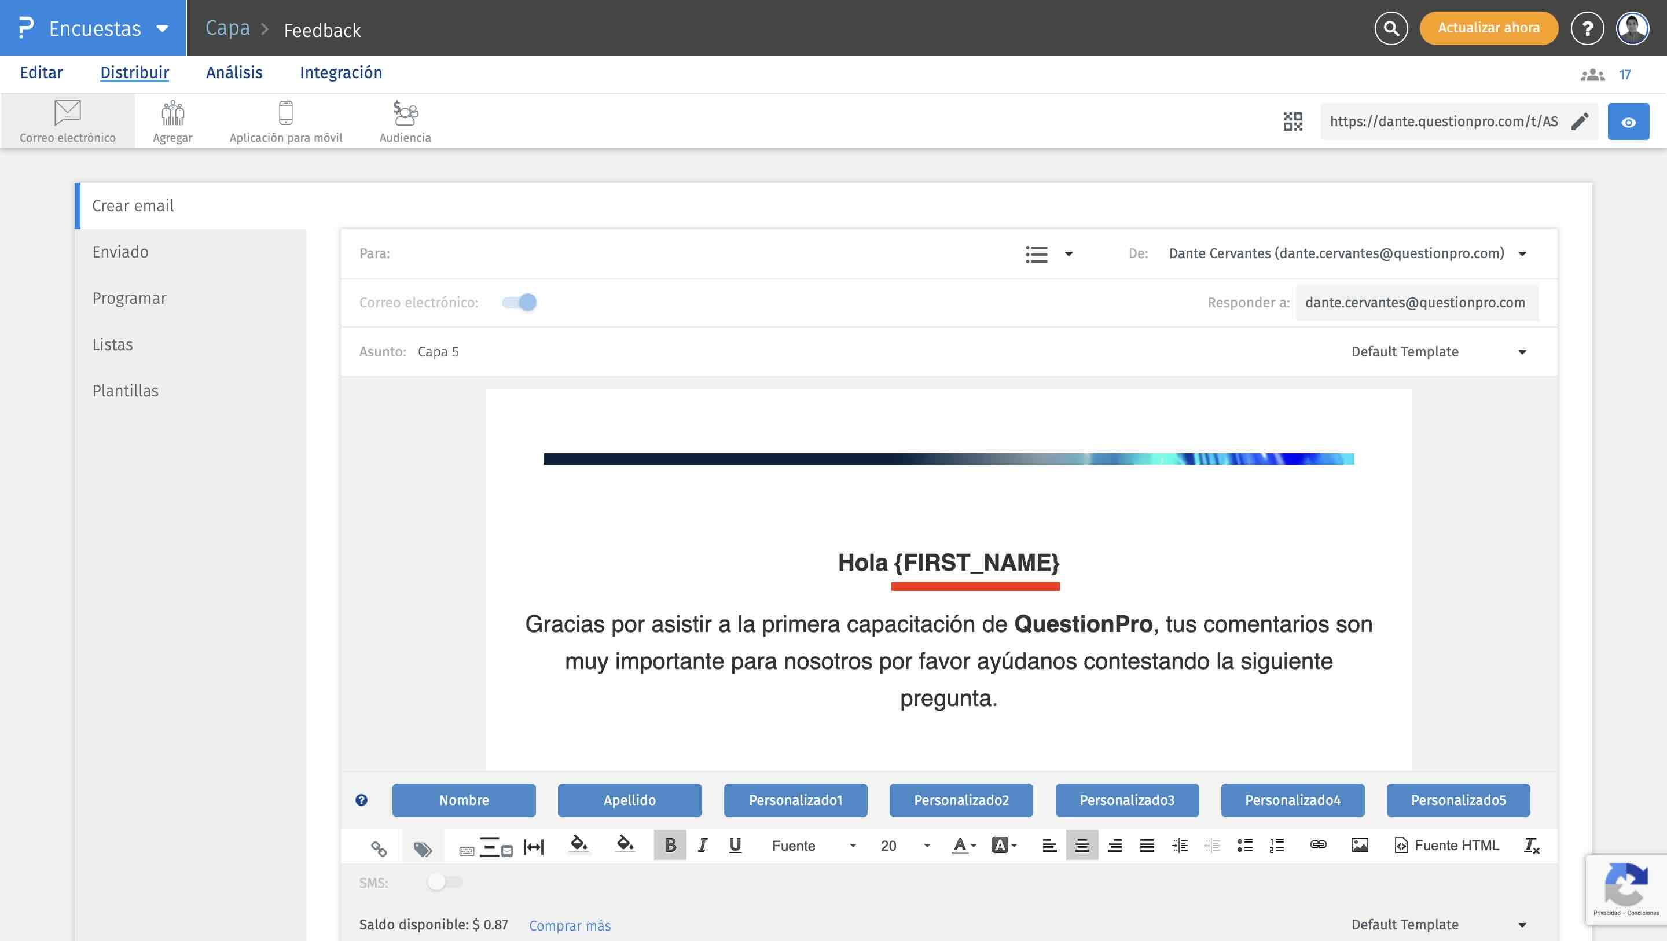Viewport: 1667px width, 941px height.
Task: Enable the SMS toggle
Action: [445, 882]
